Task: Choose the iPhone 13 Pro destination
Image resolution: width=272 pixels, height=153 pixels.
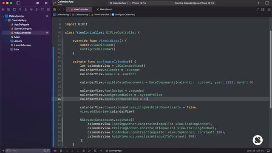Action: click(x=138, y=3)
